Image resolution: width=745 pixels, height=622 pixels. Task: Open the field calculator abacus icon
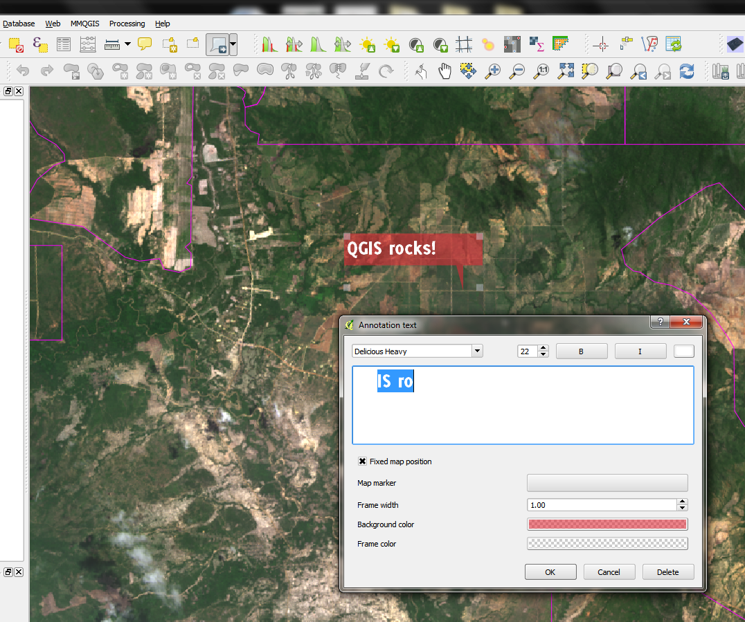88,45
